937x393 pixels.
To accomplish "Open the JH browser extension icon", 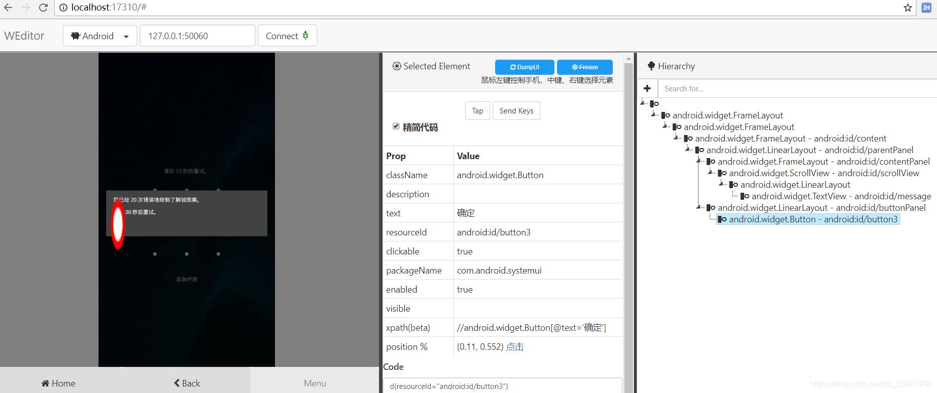I will click(926, 8).
